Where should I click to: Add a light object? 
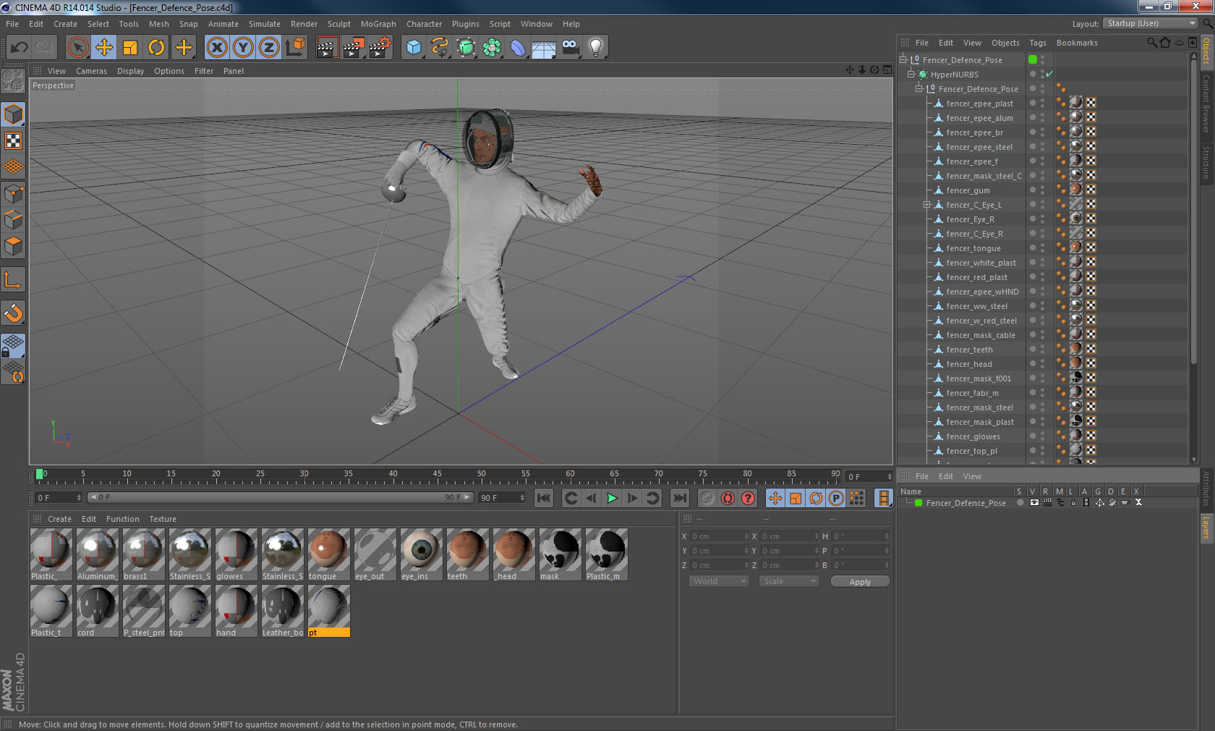(595, 48)
